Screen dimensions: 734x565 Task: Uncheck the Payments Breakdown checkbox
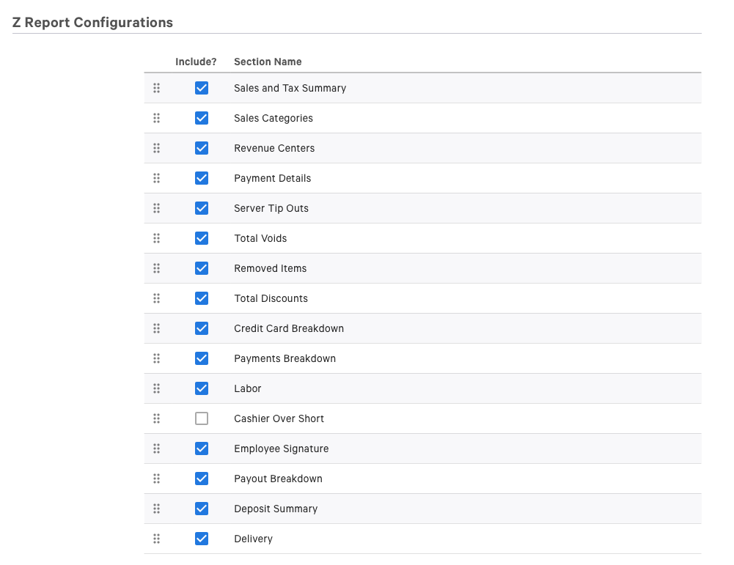click(202, 358)
